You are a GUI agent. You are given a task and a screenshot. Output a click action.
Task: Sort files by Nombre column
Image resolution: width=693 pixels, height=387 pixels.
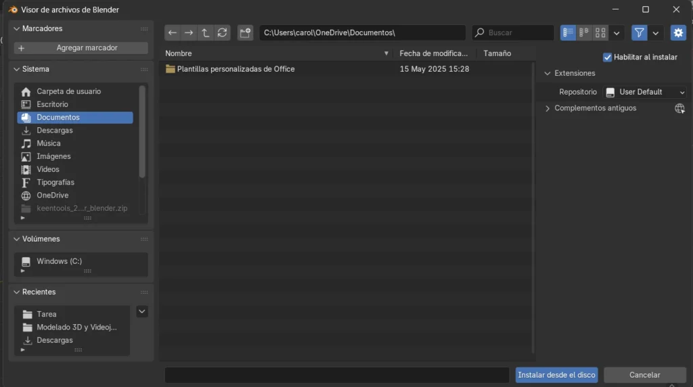[277, 53]
